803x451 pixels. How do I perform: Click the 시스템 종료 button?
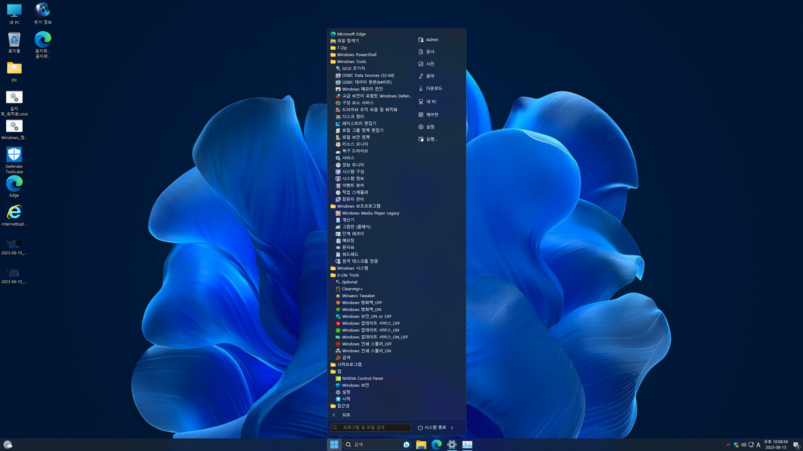[x=432, y=427]
